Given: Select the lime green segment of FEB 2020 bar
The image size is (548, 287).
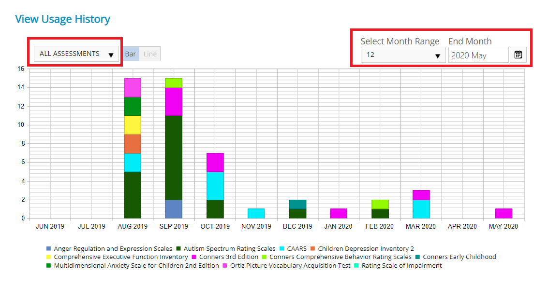Looking at the screenshot, I should point(380,205).
